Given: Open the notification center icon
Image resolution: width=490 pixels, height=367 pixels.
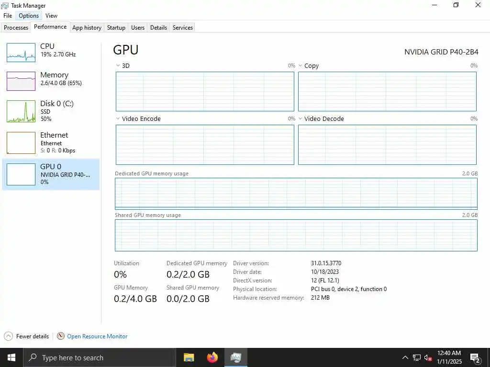Looking at the screenshot, I should (475, 357).
